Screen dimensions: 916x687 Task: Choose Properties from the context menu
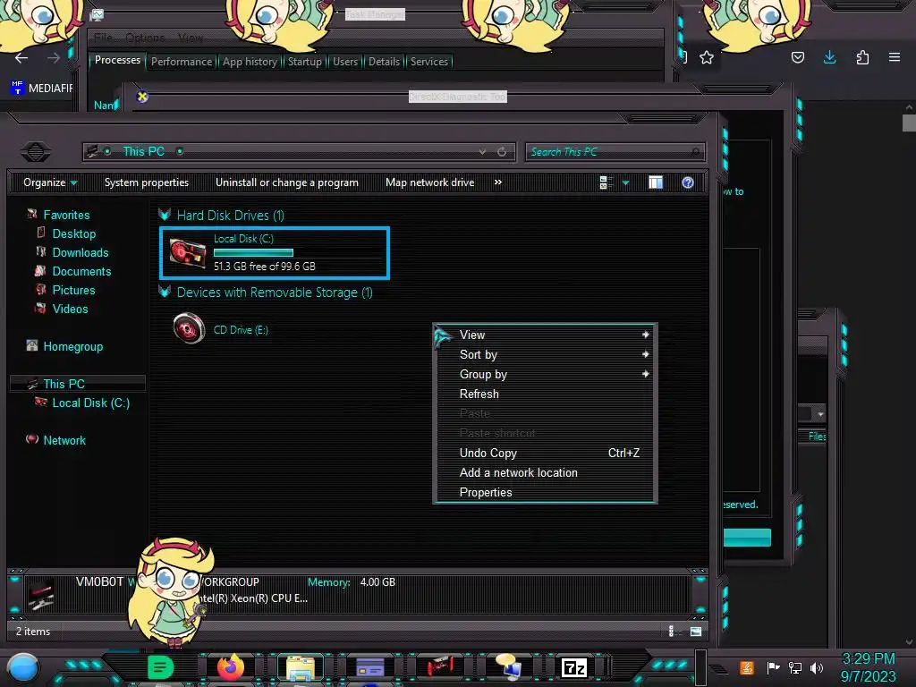pos(545,493)
